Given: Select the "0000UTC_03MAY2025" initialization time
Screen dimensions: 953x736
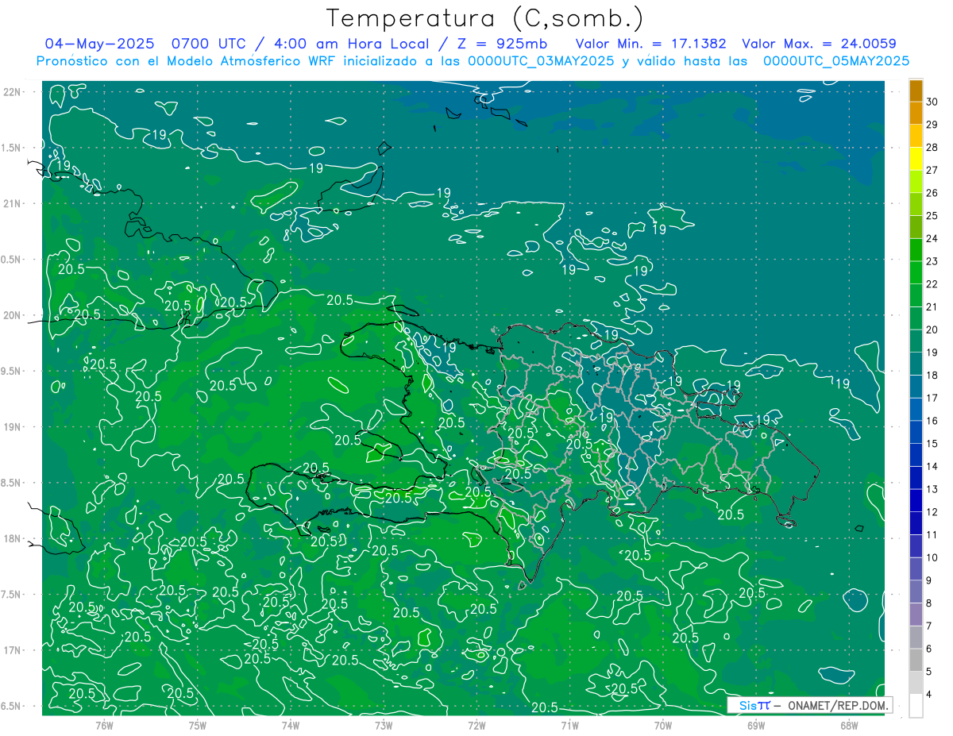Looking at the screenshot, I should click(x=541, y=61).
